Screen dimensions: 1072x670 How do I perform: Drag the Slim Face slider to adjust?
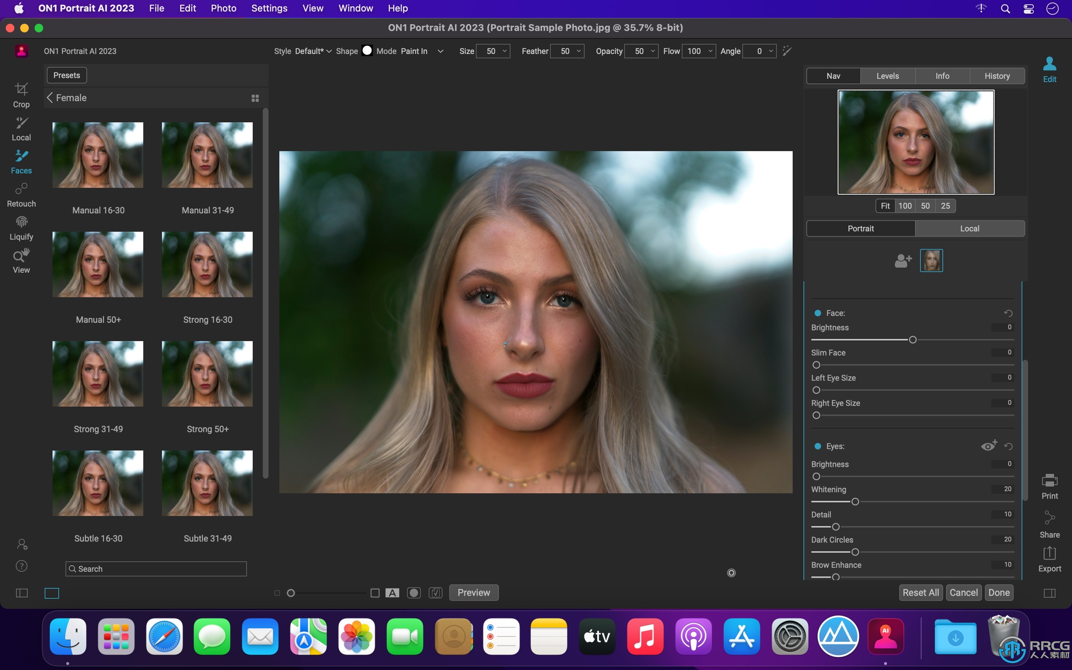(x=816, y=365)
